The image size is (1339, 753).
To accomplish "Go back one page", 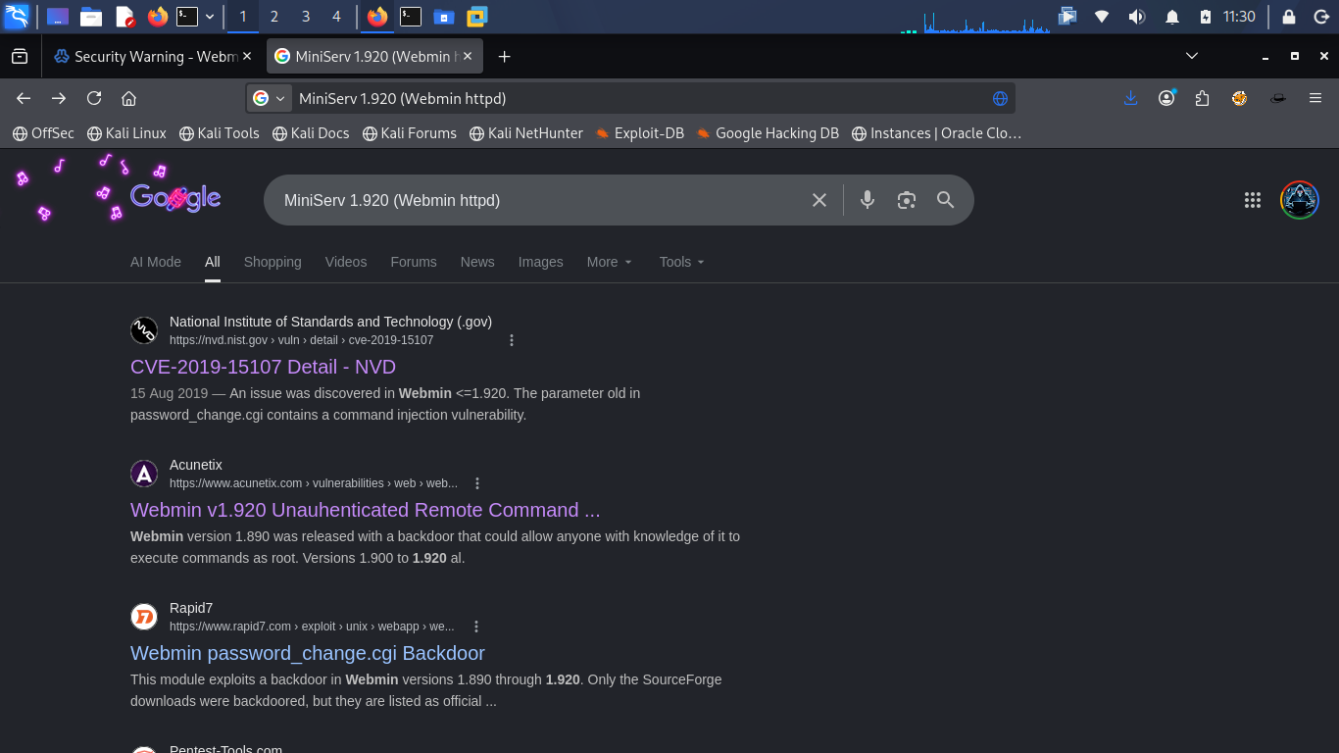I will (24, 98).
